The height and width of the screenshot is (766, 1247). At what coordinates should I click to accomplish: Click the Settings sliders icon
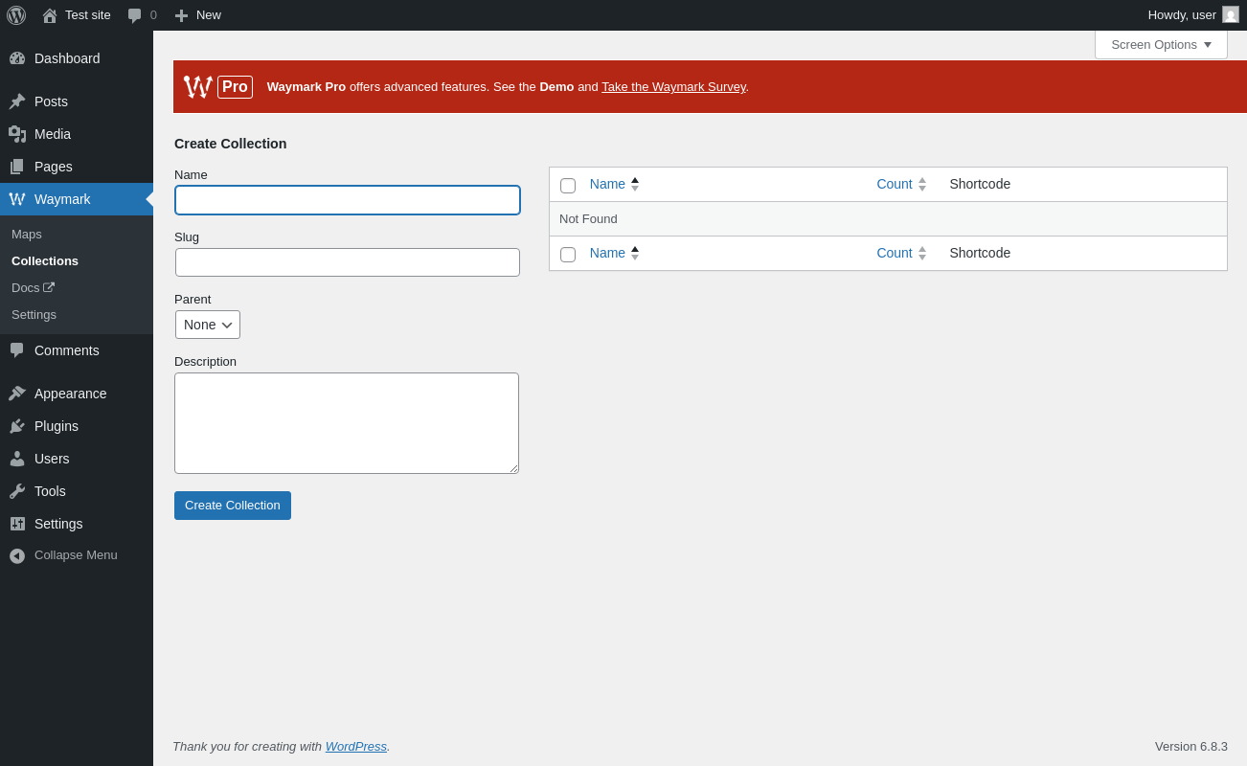coord(17,524)
